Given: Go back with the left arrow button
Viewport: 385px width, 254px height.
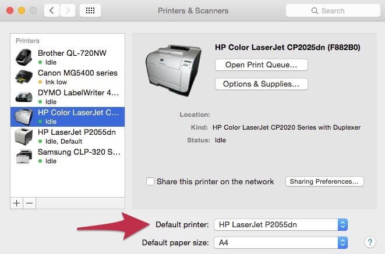Looking at the screenshot, I should pyautogui.click(x=51, y=10).
